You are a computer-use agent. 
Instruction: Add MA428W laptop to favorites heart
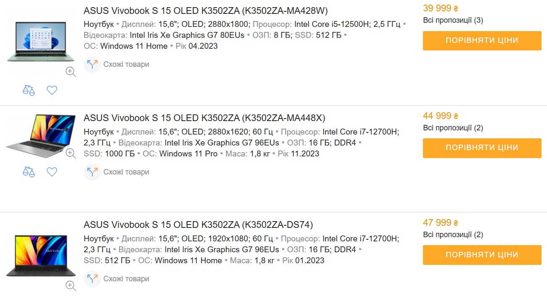coord(52,90)
